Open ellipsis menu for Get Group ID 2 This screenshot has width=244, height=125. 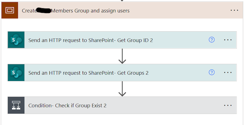[228, 40]
